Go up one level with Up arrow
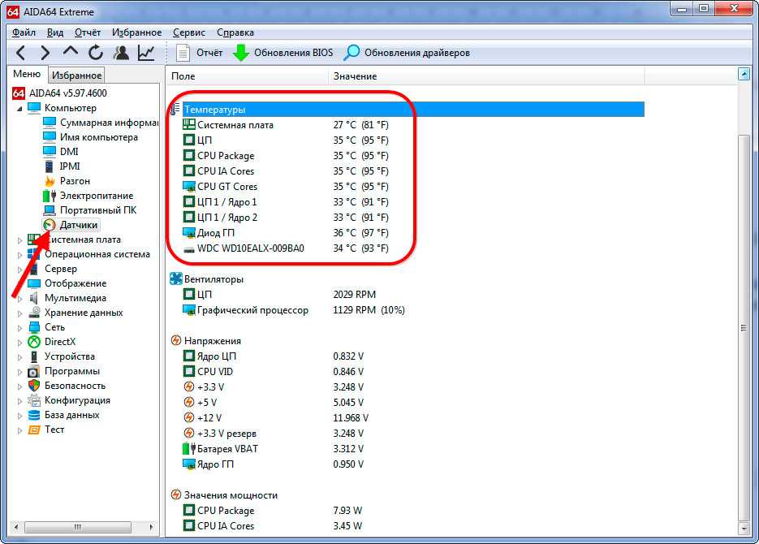 [x=71, y=53]
